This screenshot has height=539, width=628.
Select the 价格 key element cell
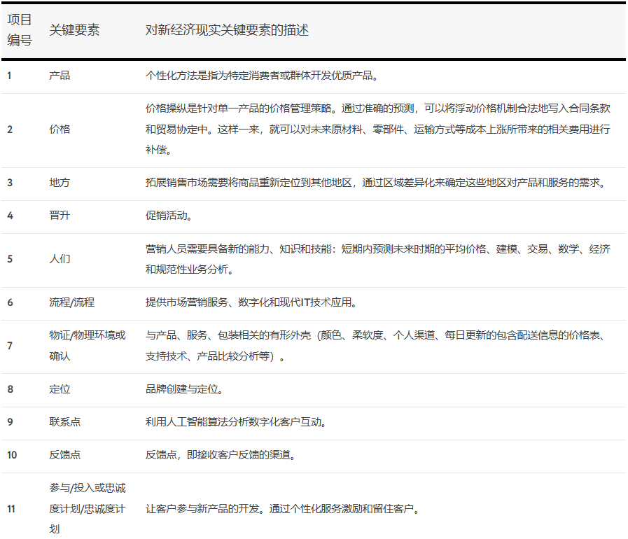(60, 129)
